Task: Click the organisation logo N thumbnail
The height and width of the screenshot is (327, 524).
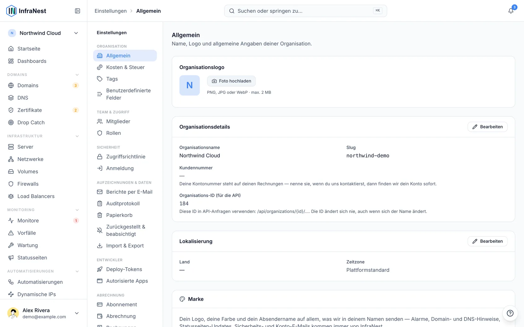Action: click(x=189, y=85)
